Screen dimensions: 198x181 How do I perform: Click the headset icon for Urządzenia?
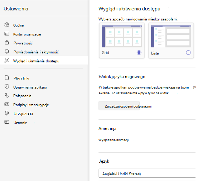(x=7, y=113)
